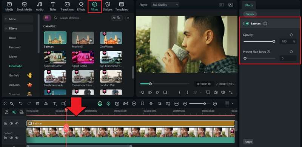Image resolution: width=302 pixels, height=147 pixels.
Task: Stop playback with square button
Action: click(165, 92)
